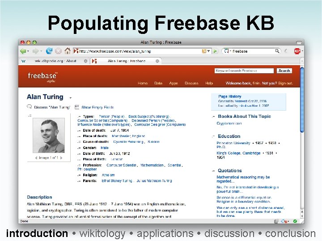
Task: Open the Cyanide Poisoning link
Action: [128, 141]
